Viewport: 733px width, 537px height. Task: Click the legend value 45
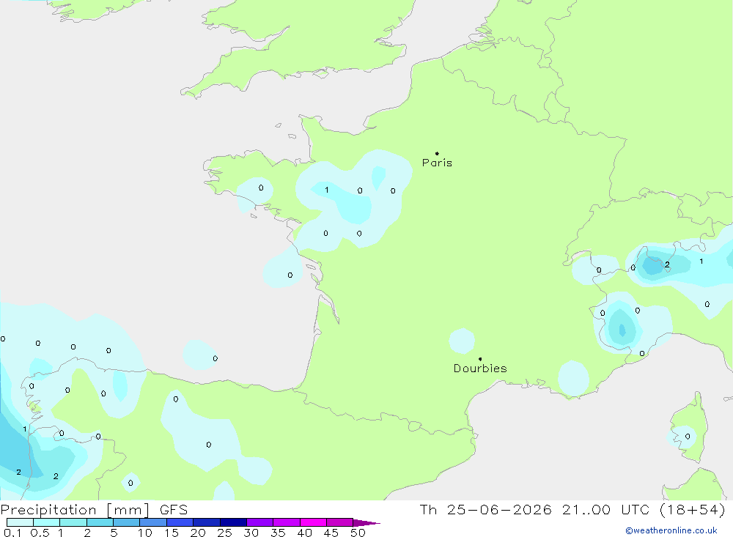(331, 533)
